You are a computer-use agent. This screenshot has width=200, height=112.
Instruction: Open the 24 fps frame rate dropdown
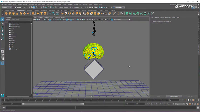(179, 104)
